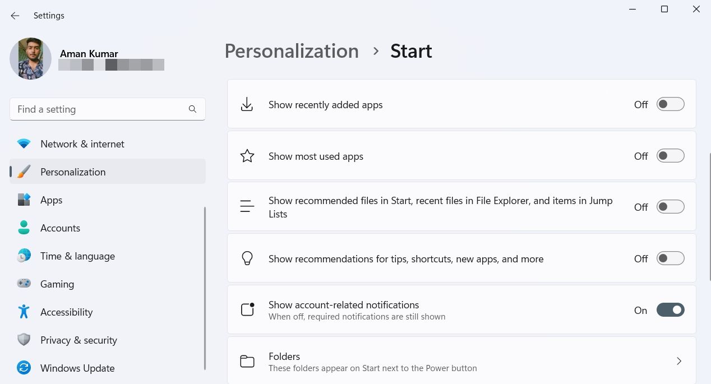The width and height of the screenshot is (711, 384).
Task: Click the Personalization paintbrush icon
Action: (24, 172)
